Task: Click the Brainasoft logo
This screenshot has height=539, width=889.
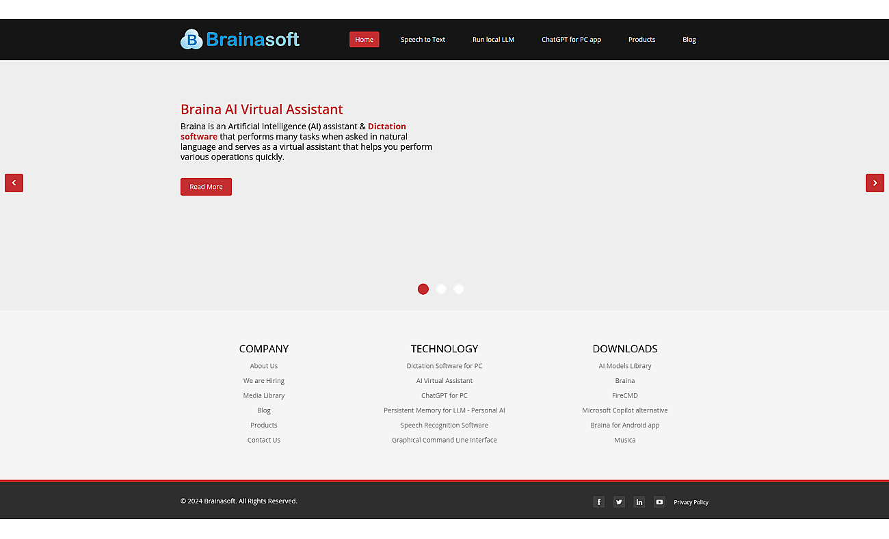Action: click(240, 40)
